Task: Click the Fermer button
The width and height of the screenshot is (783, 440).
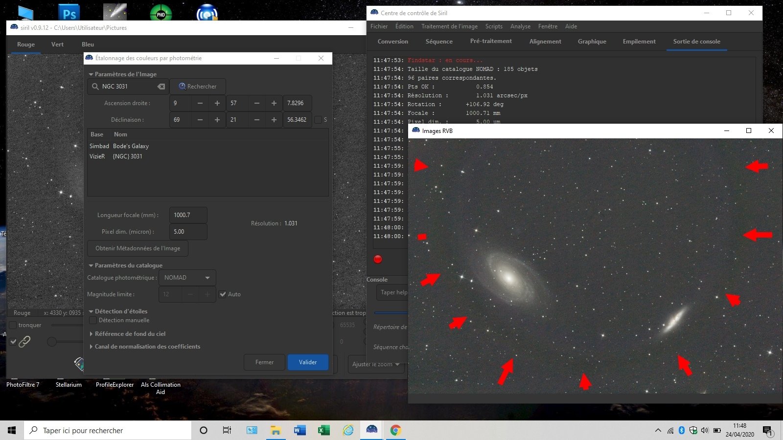Action: [x=264, y=362]
